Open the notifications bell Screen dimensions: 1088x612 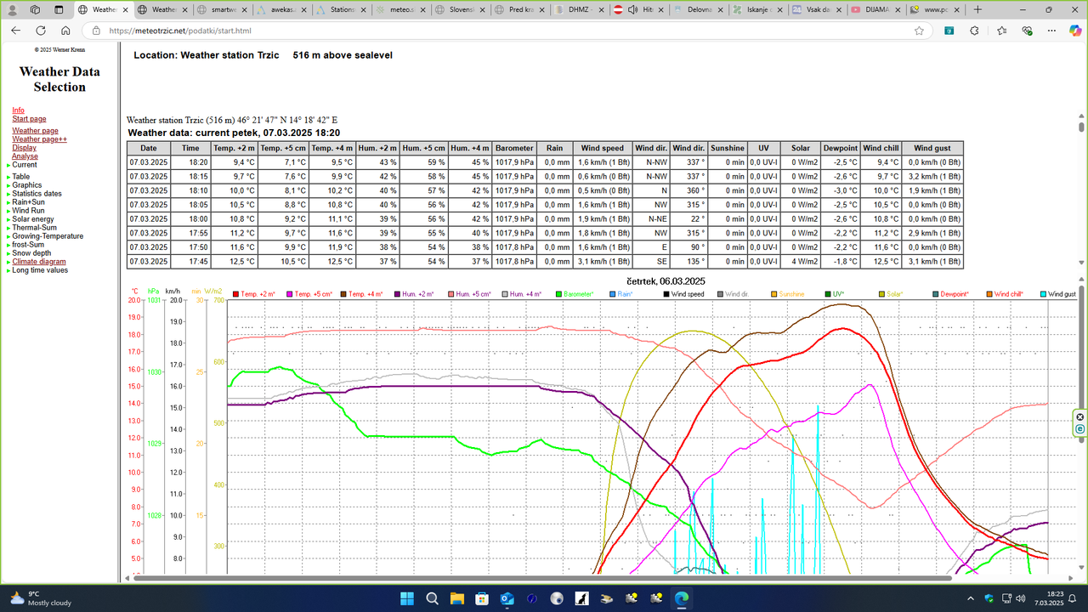click(x=1074, y=598)
